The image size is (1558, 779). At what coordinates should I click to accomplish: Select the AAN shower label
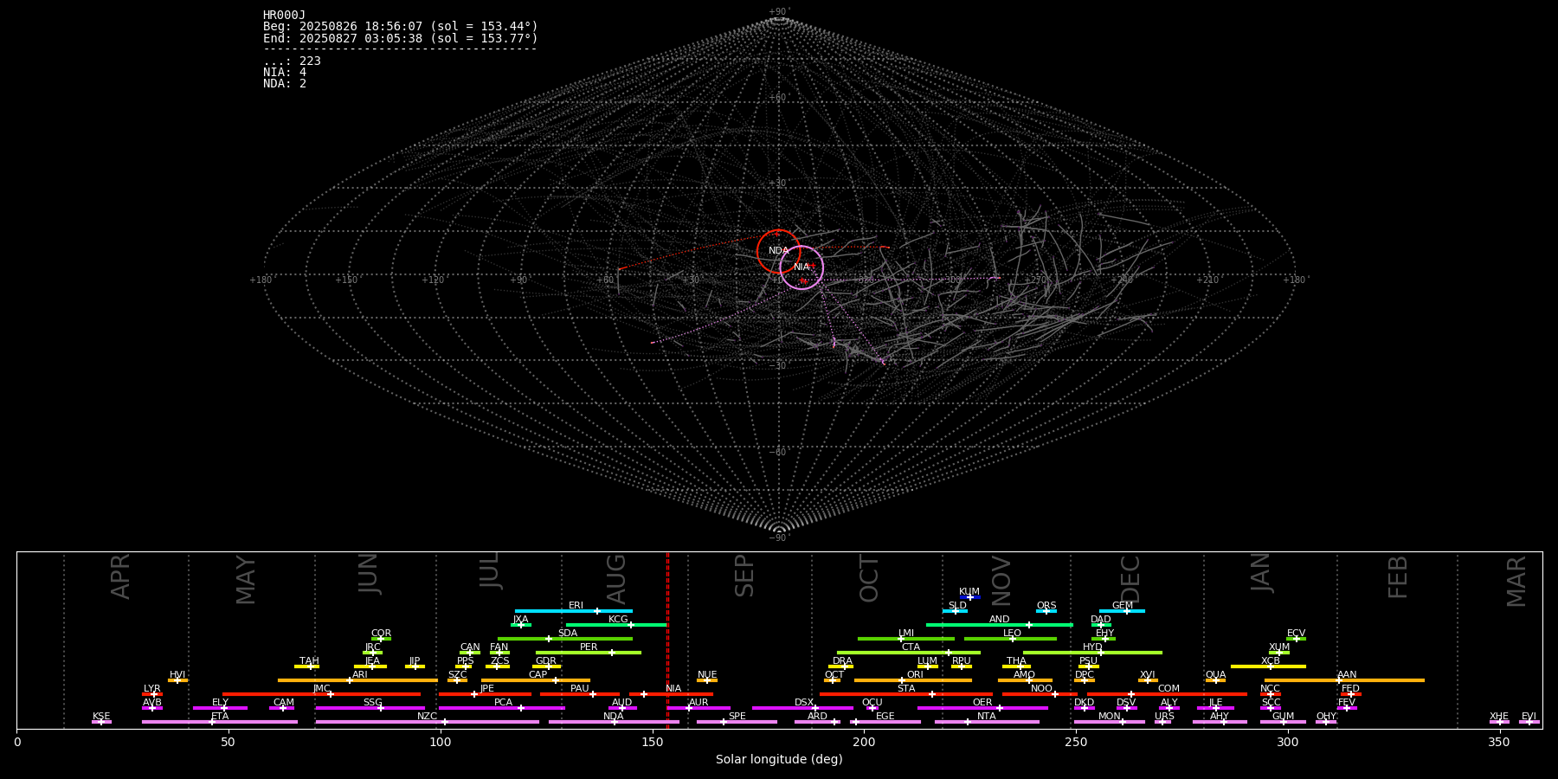[1348, 674]
